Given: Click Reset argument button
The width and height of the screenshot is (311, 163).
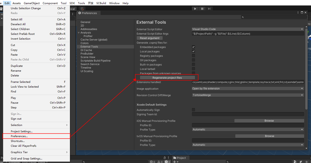Looking at the screenshot, I should click(x=149, y=38).
